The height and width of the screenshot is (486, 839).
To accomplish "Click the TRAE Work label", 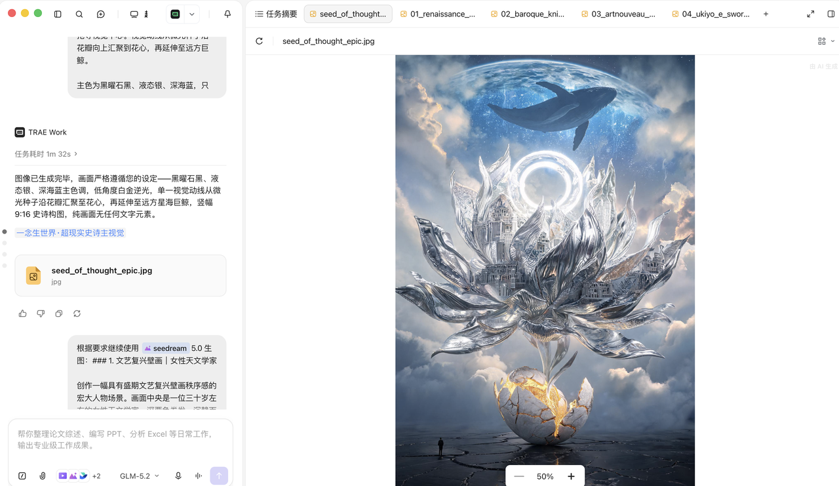I will click(47, 132).
